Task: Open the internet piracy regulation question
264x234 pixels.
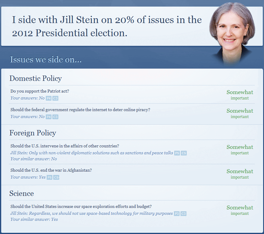Action: point(80,110)
